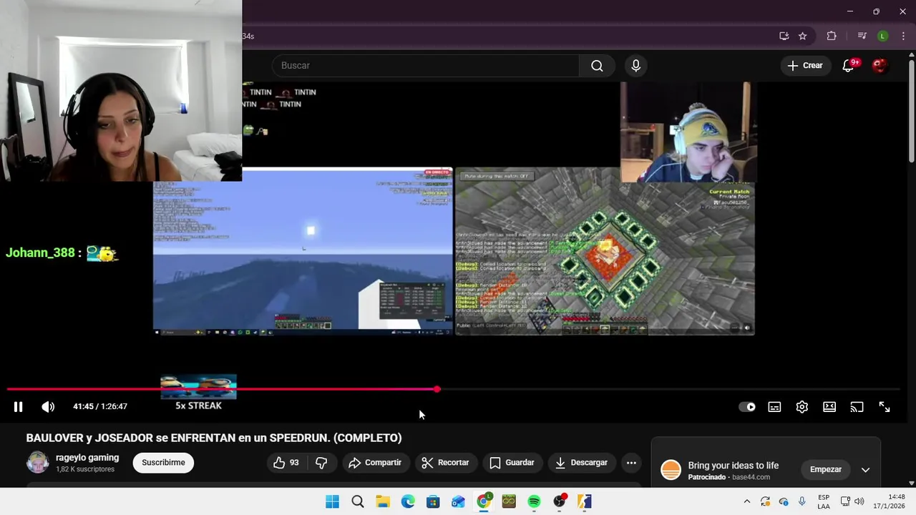Image resolution: width=916 pixels, height=515 pixels.
Task: Open the Crear create menu
Action: (805, 65)
